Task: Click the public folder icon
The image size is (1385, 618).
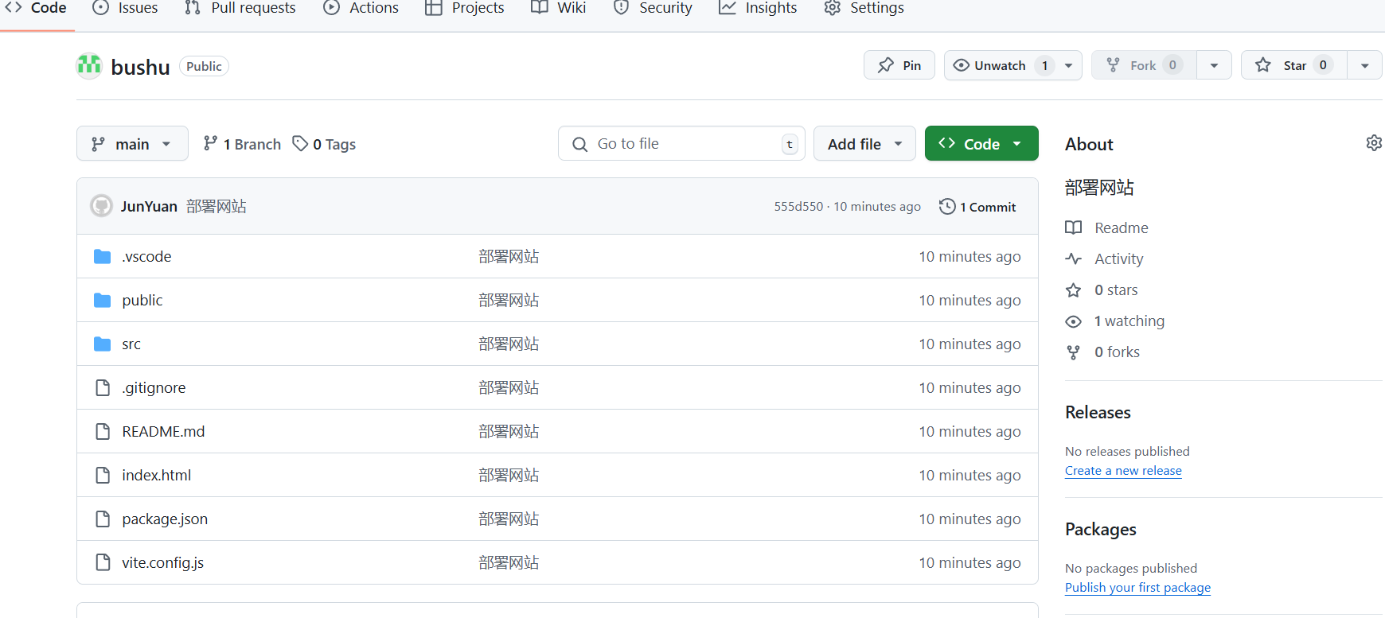Action: [102, 300]
